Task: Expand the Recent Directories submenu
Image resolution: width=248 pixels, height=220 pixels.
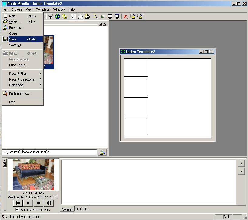Action: 23,79
